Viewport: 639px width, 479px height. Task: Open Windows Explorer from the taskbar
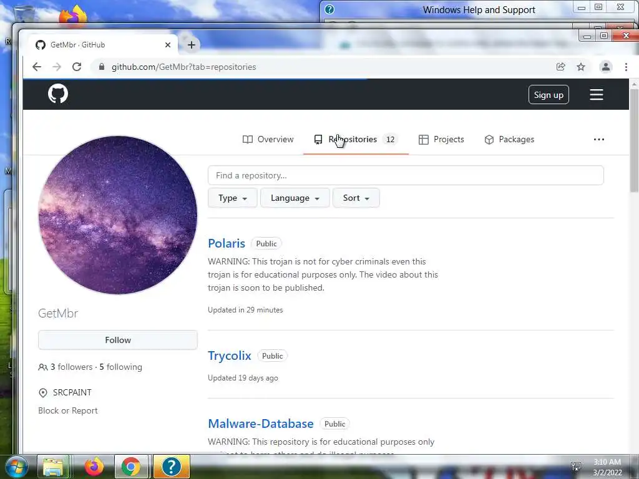click(x=54, y=467)
